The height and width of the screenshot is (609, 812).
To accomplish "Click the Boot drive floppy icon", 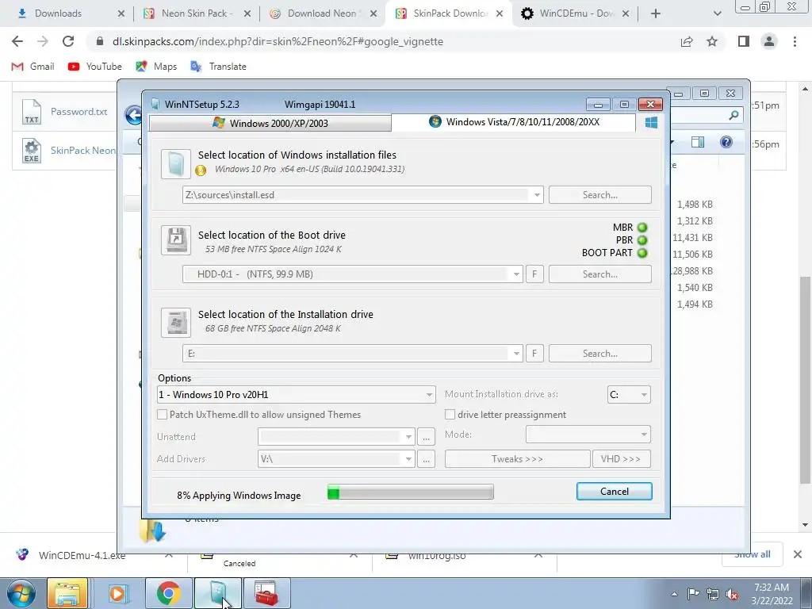I will coord(176,240).
